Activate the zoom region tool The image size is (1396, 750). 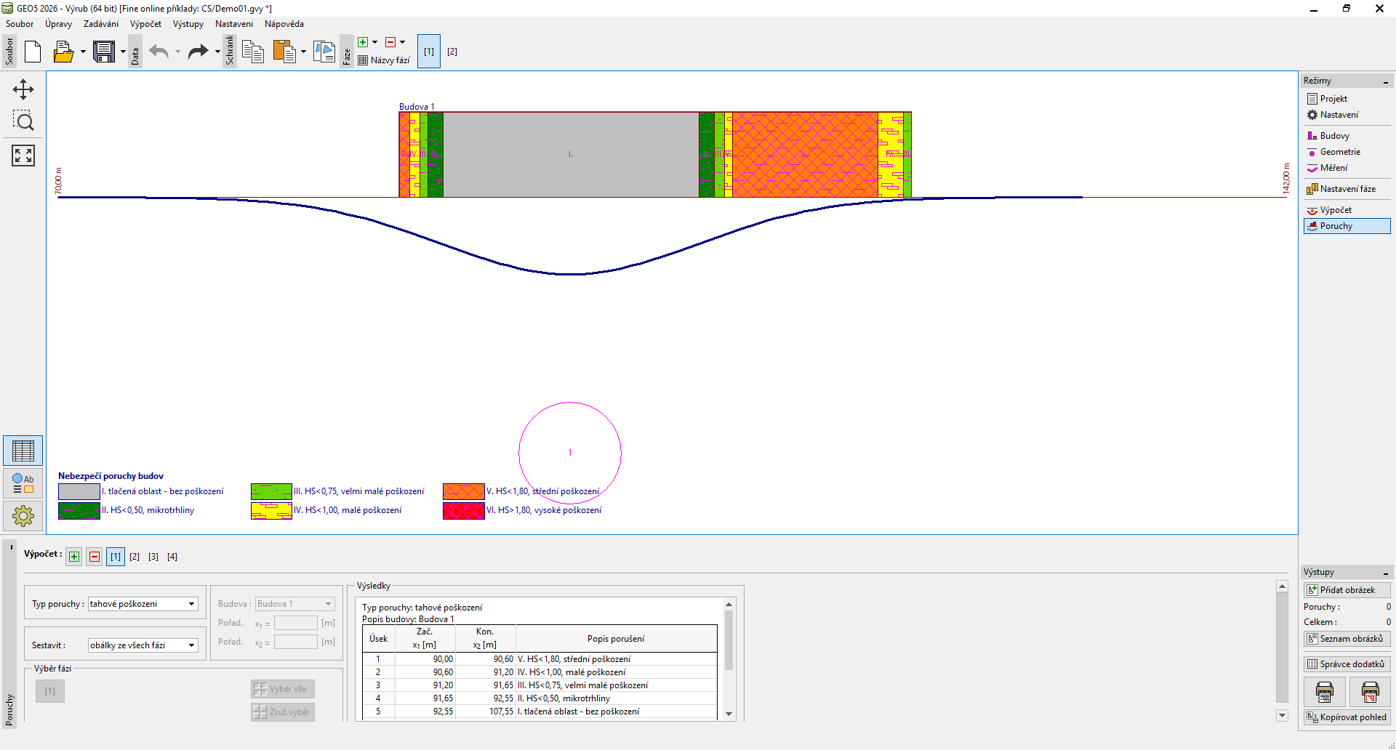23,121
